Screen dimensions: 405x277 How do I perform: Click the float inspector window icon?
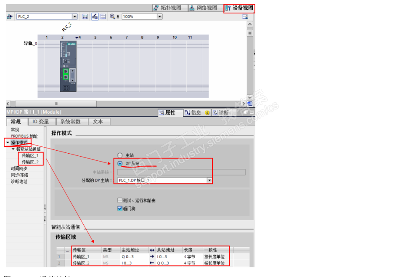[x=245, y=112]
